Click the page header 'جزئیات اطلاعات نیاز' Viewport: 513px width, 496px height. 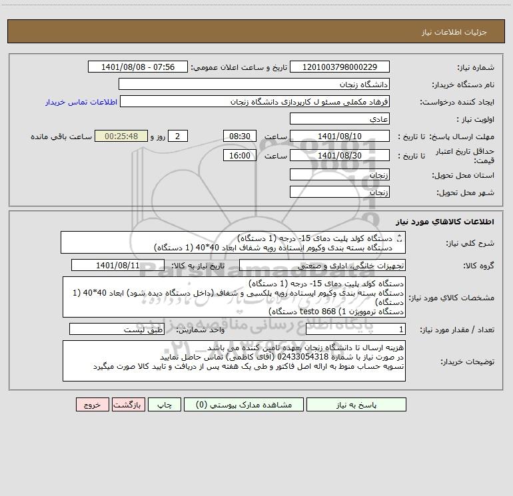click(454, 32)
